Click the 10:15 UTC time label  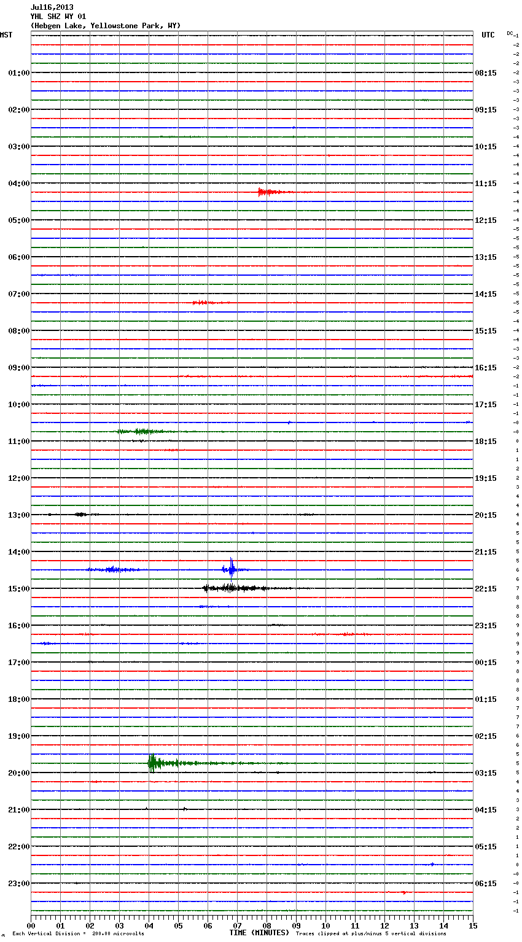click(x=486, y=147)
